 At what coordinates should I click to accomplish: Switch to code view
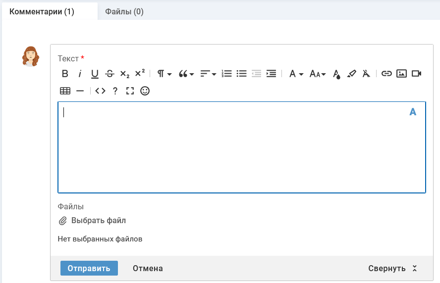pyautogui.click(x=101, y=91)
